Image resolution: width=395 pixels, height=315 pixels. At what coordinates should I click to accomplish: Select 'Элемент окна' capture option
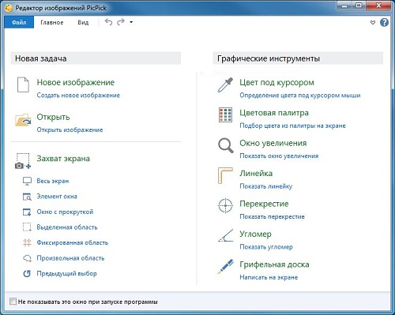point(57,197)
